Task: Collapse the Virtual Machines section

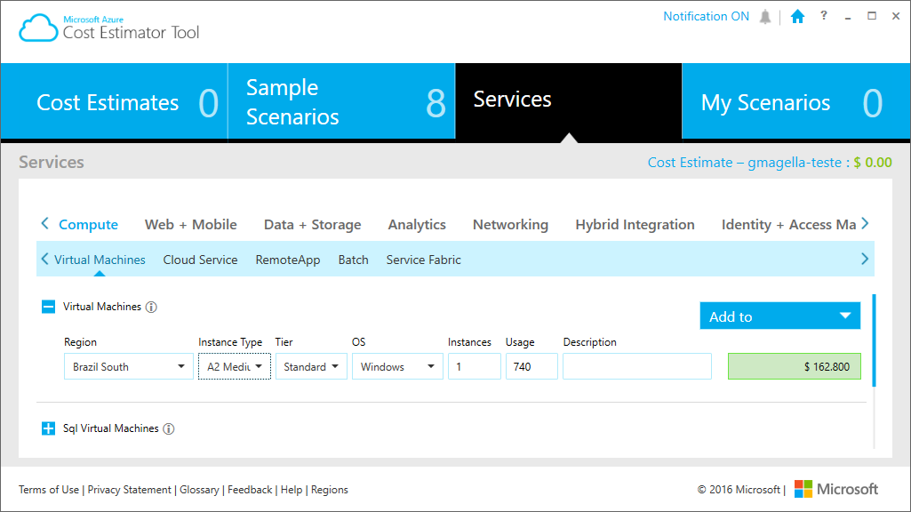Action: [x=48, y=307]
